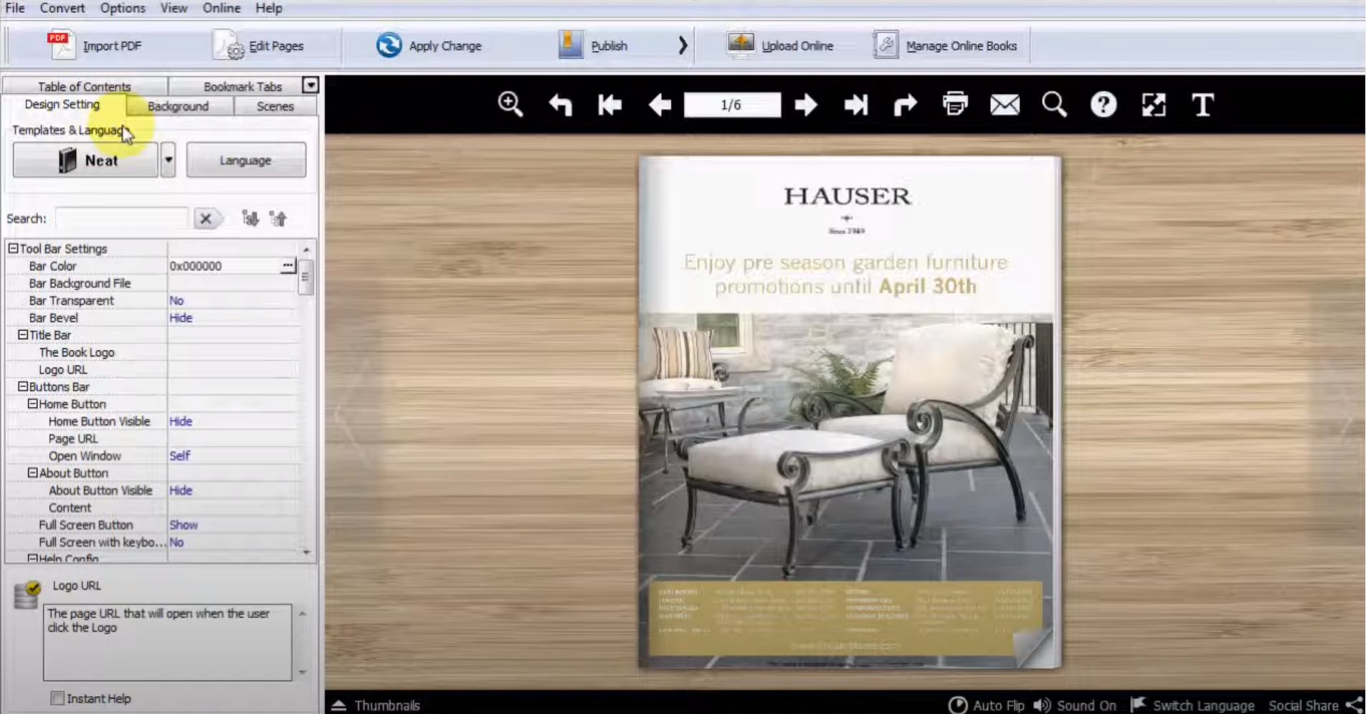Viewport: 1366px width, 714px height.
Task: Click Social Share in the bottom bar
Action: [x=1315, y=705]
